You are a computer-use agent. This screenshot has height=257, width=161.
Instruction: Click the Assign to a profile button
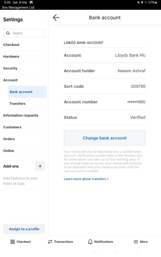(24, 229)
